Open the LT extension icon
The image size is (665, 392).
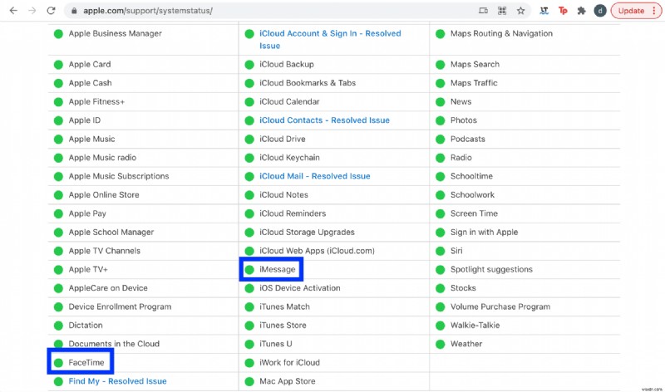point(544,11)
